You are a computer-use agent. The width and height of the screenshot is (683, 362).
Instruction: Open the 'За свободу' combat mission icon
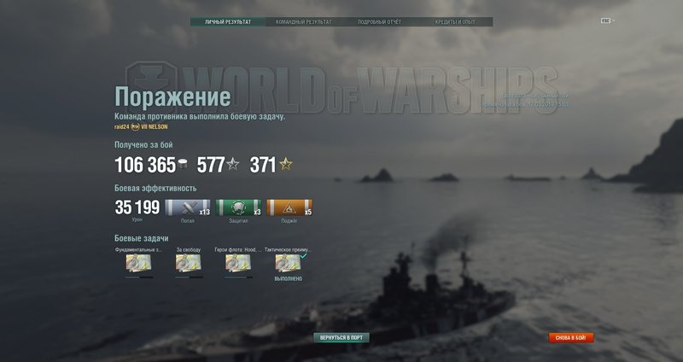[x=188, y=263]
